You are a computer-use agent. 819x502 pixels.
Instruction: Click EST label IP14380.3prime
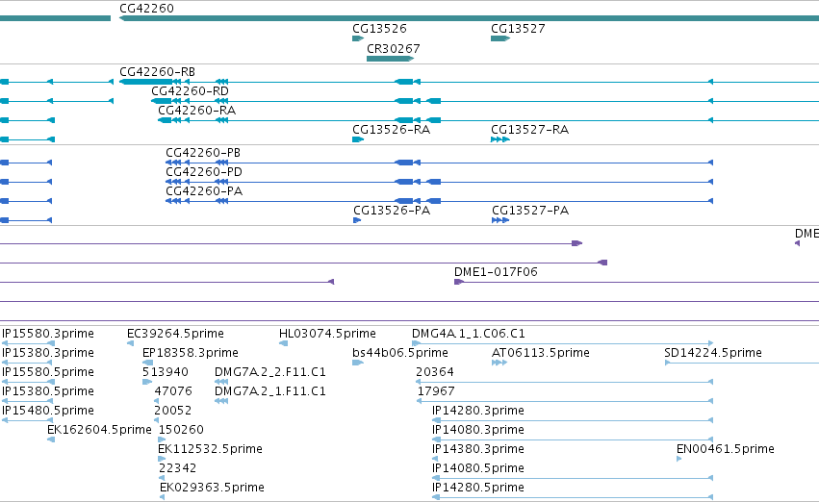(478, 450)
